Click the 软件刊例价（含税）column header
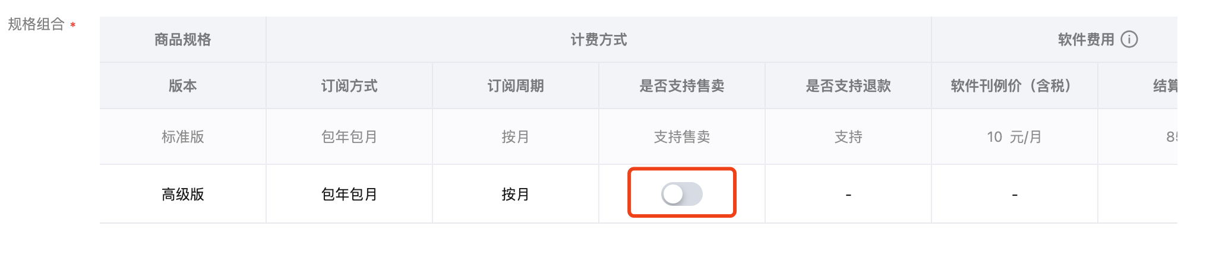Screen dimensions: 1219x261 point(1014,86)
